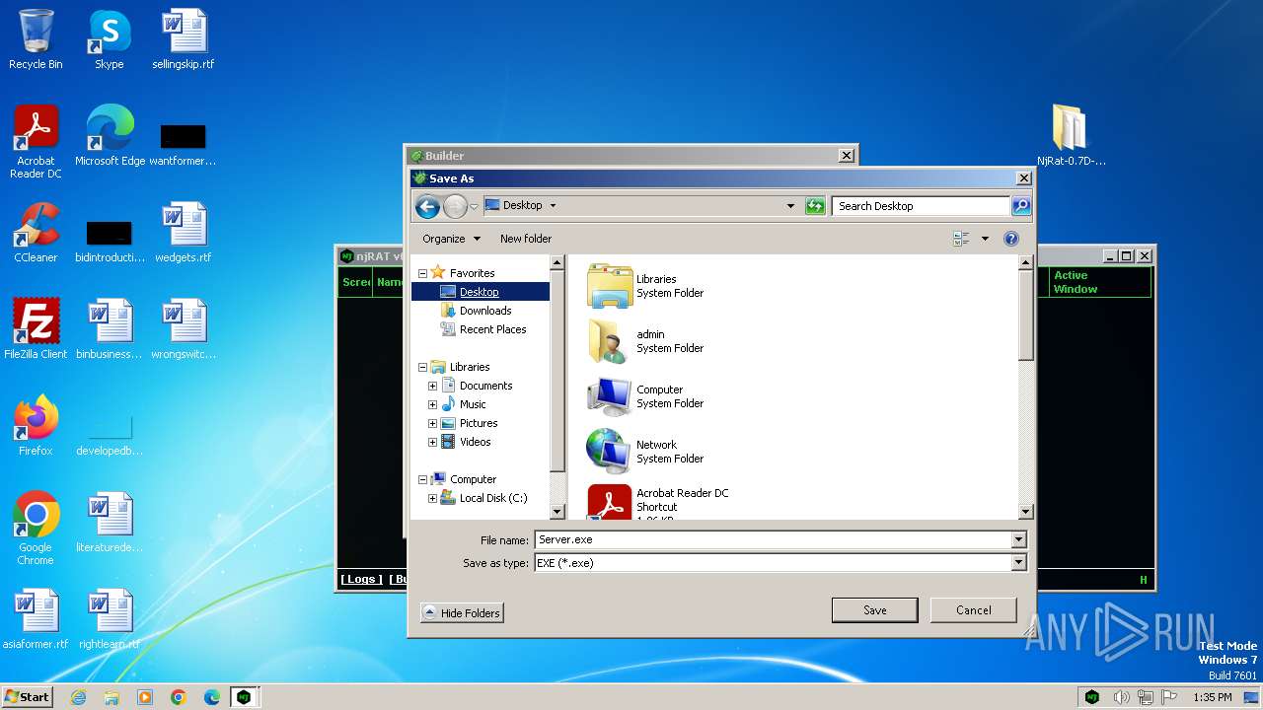The image size is (1263, 710).
Task: Expand the Pictures library node
Action: [432, 423]
